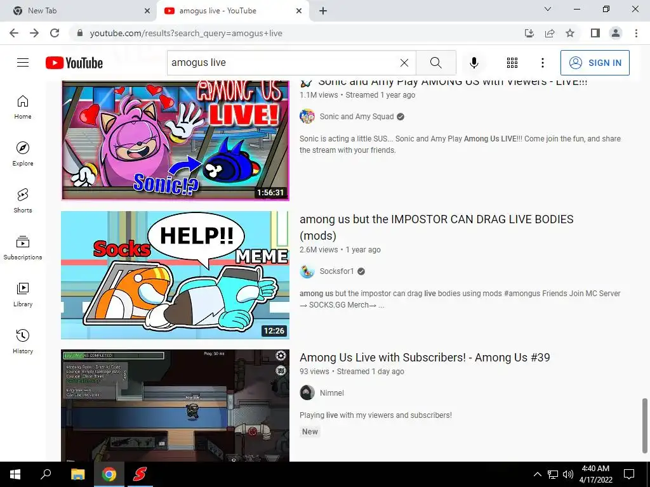Go back with the browser back arrow
650x487 pixels.
14,33
